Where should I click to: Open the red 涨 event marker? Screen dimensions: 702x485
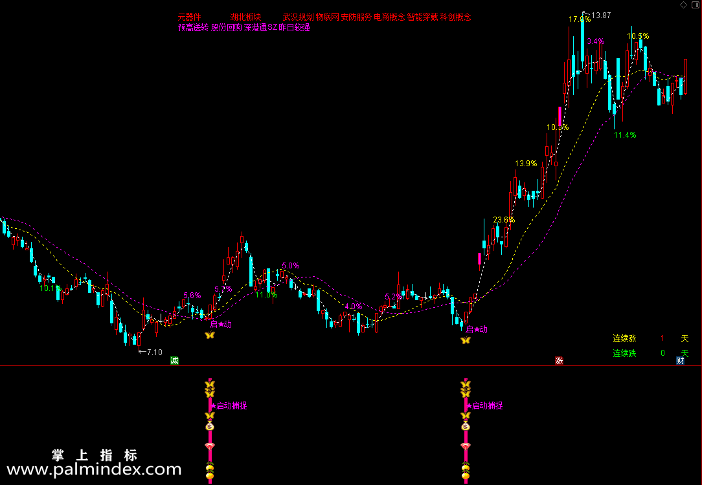(x=559, y=360)
